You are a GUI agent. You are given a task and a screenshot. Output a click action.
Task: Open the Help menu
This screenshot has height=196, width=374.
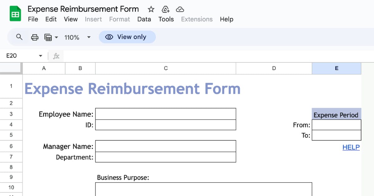click(227, 19)
